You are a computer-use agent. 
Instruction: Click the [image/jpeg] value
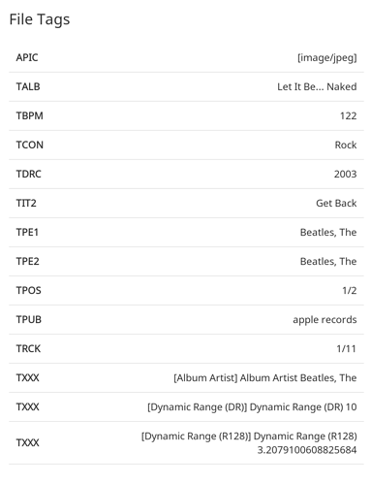[x=326, y=58]
